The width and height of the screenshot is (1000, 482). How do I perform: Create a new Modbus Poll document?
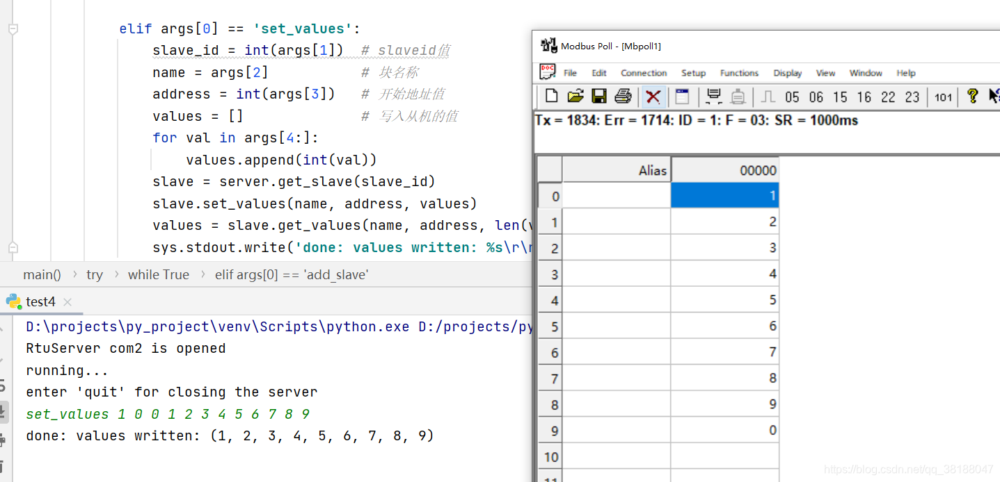(x=552, y=97)
